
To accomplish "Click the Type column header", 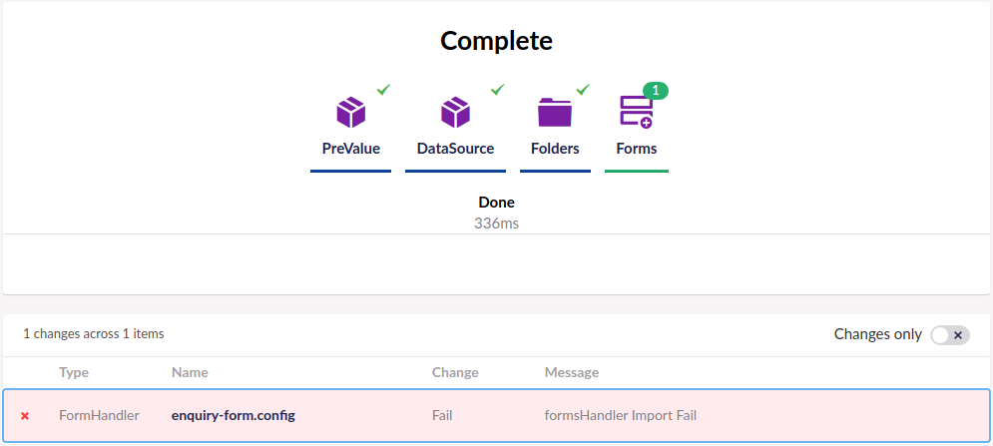I will [x=74, y=372].
